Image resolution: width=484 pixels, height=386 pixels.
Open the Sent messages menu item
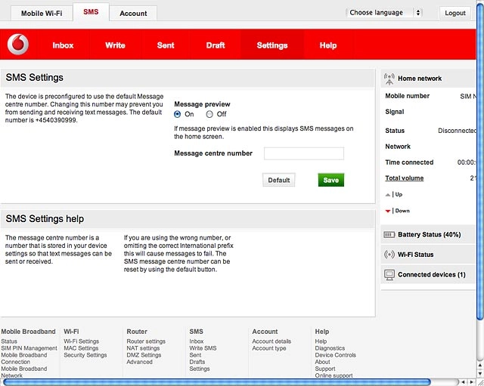click(166, 45)
